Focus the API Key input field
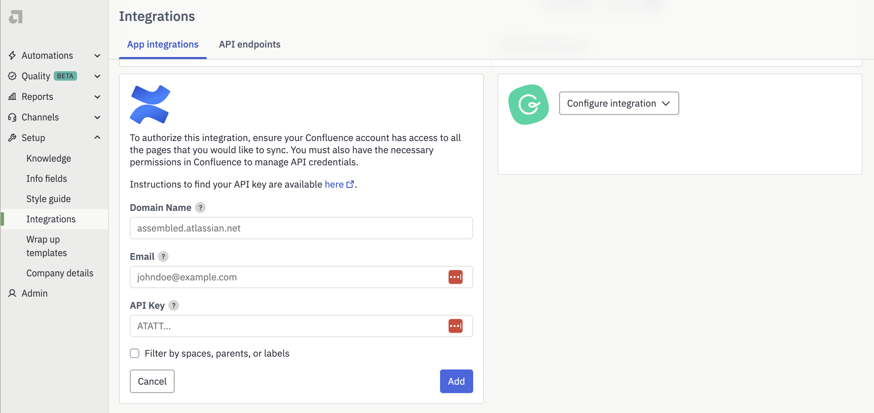The image size is (874, 413). pyautogui.click(x=301, y=326)
